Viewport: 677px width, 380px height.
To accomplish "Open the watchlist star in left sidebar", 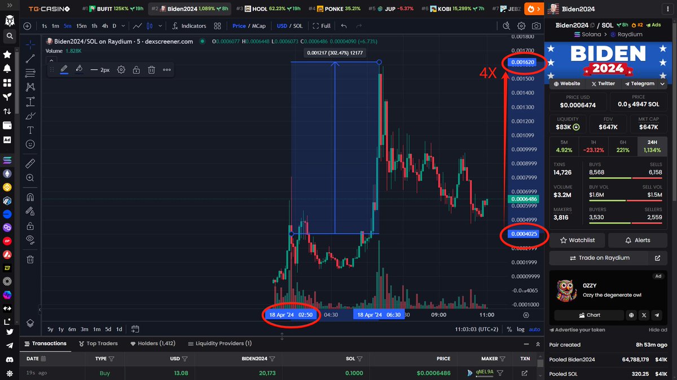I will (x=7, y=55).
